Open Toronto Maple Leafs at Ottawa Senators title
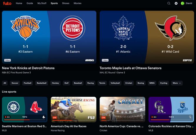 coord(130,68)
